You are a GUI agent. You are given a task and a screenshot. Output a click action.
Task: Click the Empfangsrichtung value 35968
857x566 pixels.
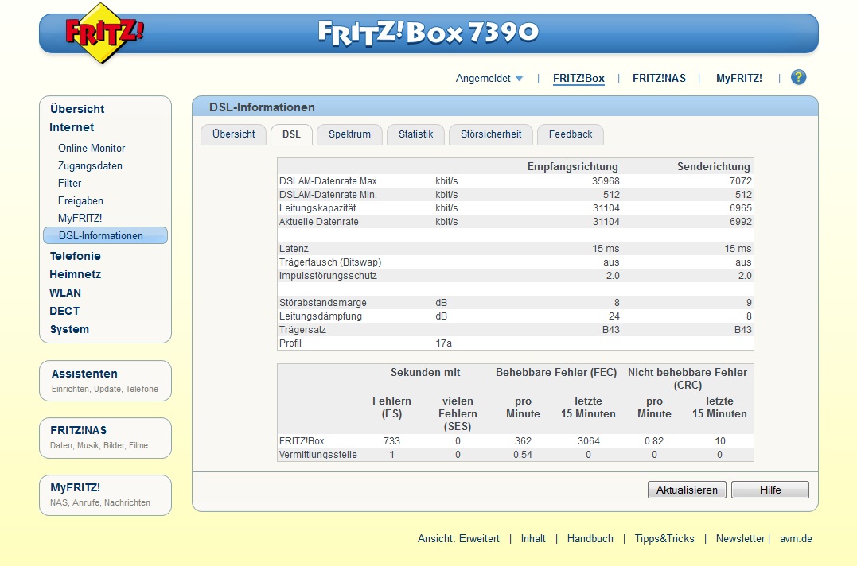(x=606, y=180)
